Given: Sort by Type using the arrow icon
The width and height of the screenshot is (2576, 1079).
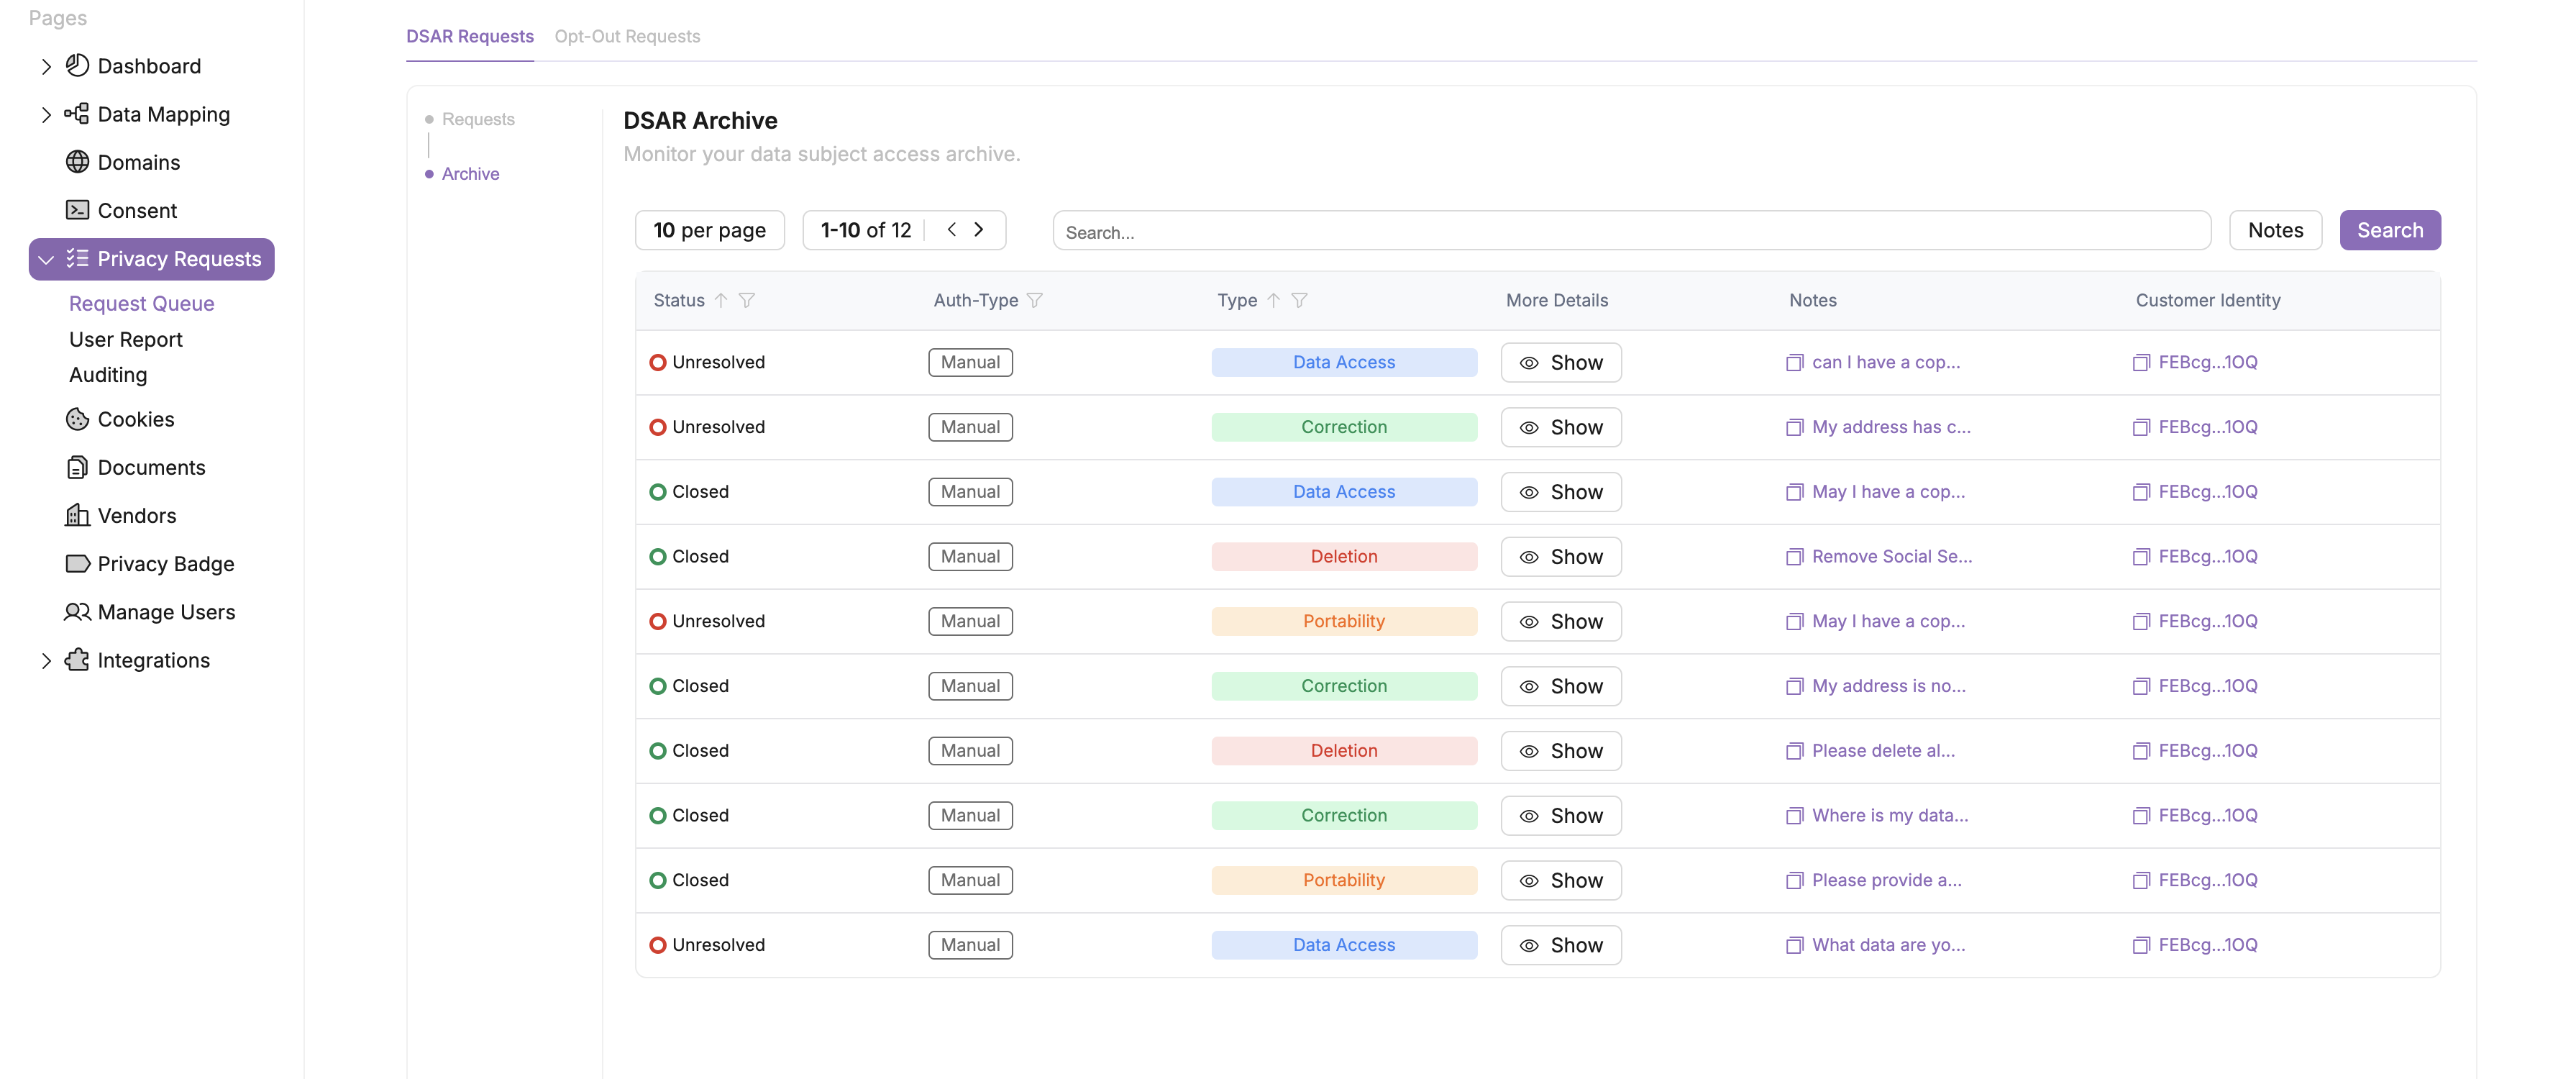Looking at the screenshot, I should point(1273,300).
